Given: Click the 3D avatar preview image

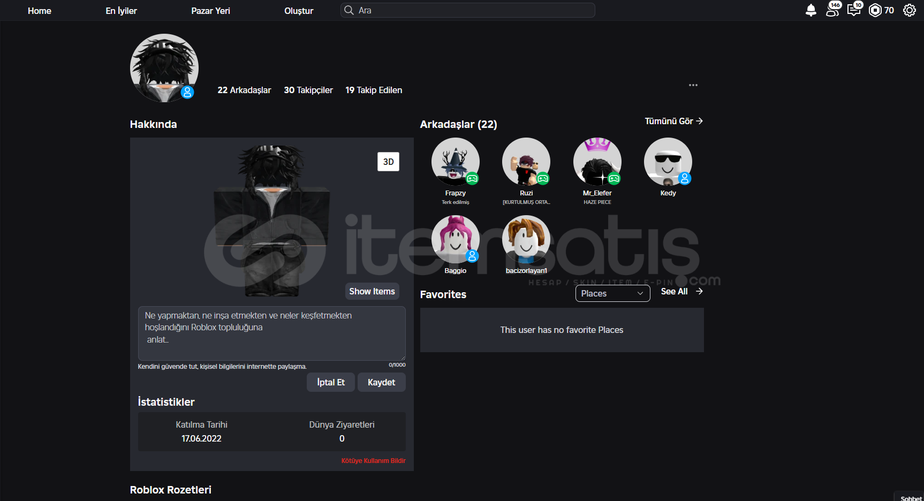Looking at the screenshot, I should click(272, 221).
